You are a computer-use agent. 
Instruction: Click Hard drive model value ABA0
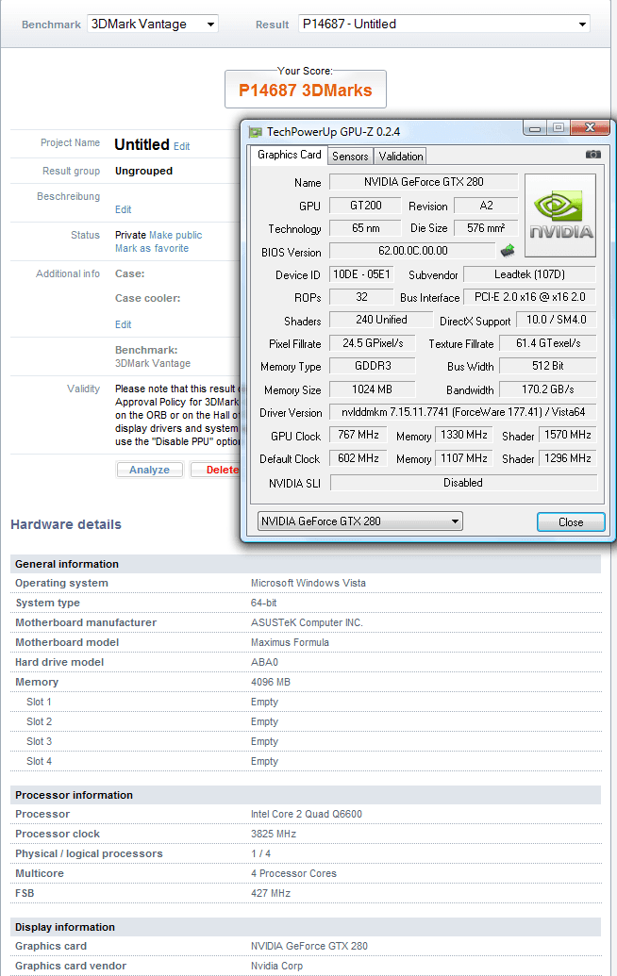(x=264, y=662)
